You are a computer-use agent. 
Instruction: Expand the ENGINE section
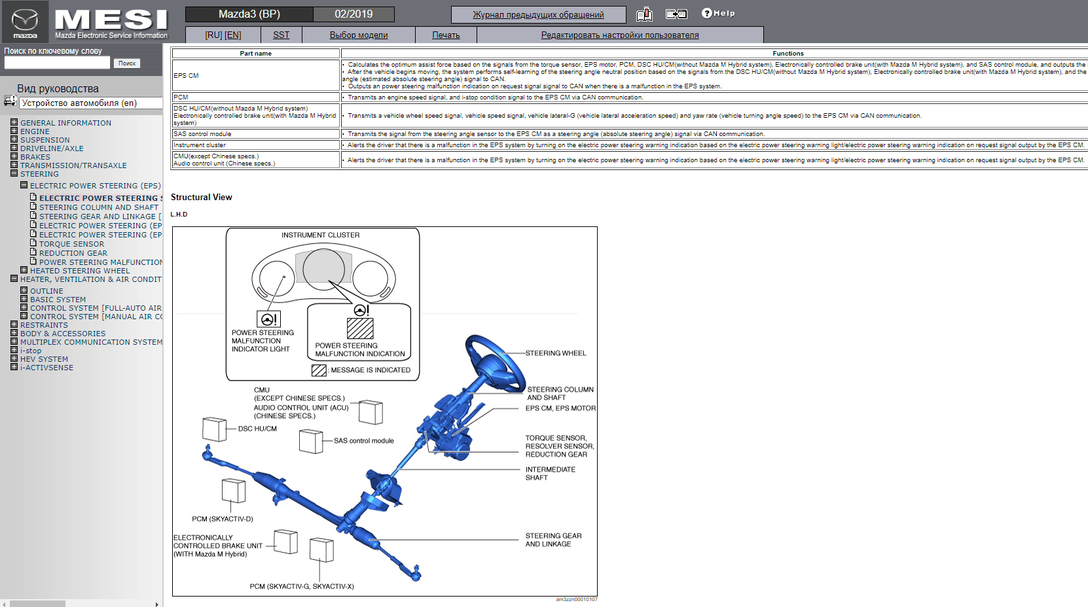click(14, 131)
